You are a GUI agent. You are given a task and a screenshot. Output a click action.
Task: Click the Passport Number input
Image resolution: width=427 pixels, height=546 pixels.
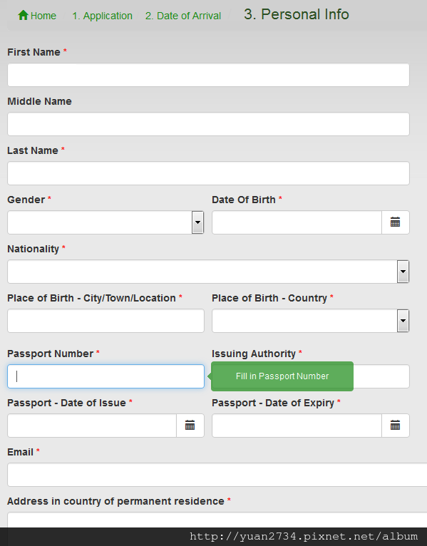pyautogui.click(x=106, y=376)
